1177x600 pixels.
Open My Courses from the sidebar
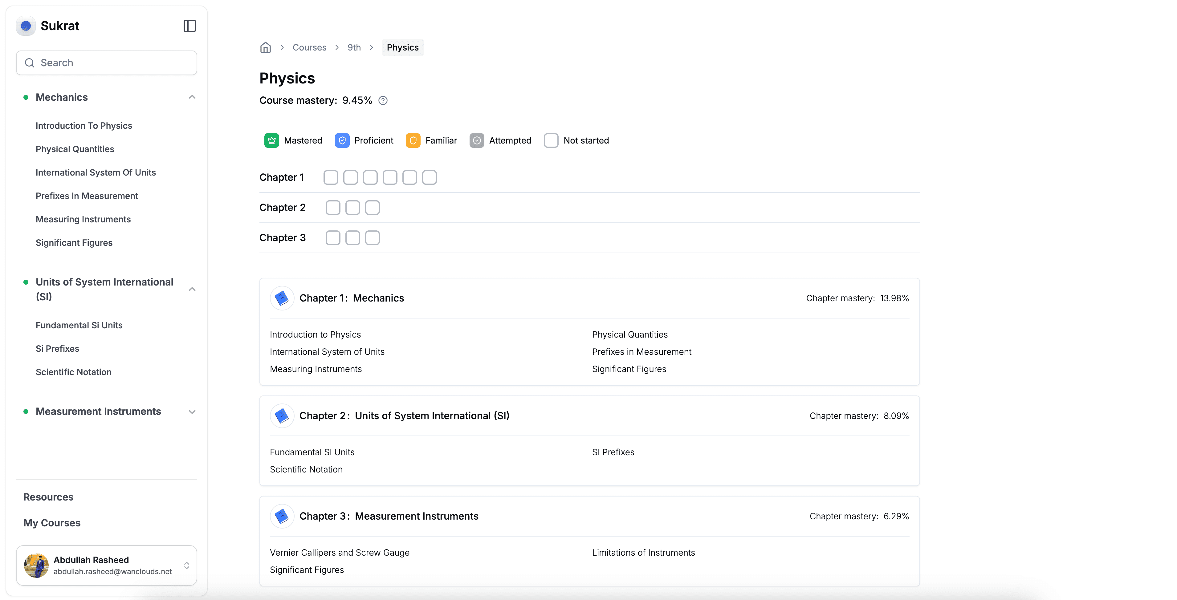coord(52,522)
